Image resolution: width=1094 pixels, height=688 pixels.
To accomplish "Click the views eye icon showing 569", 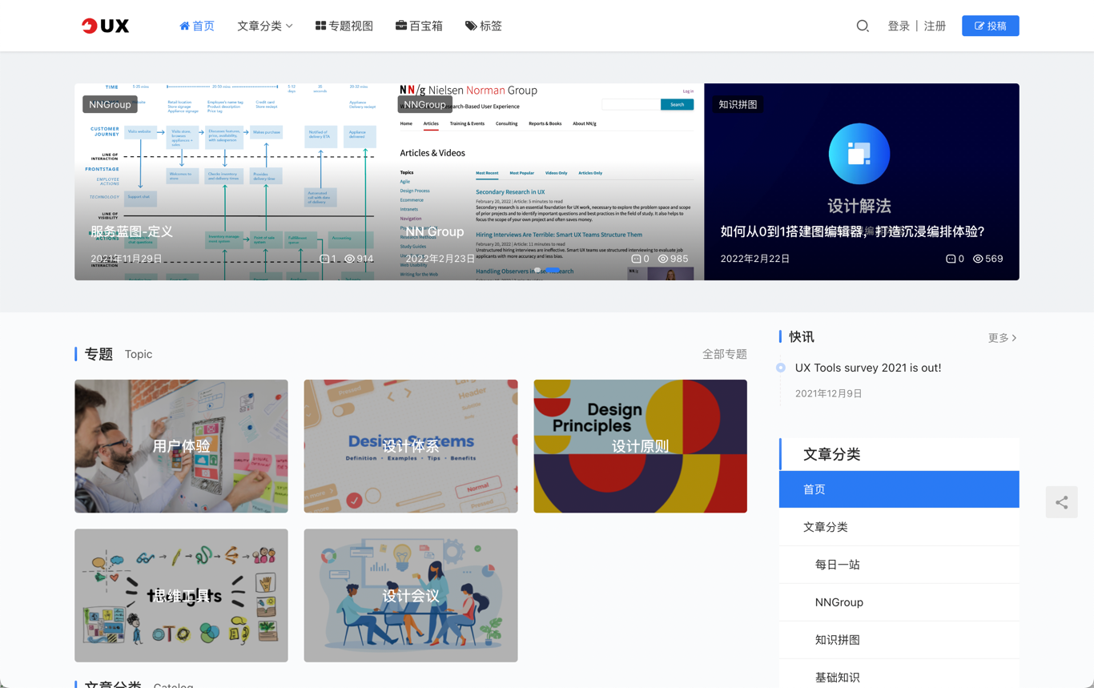I will click(978, 259).
